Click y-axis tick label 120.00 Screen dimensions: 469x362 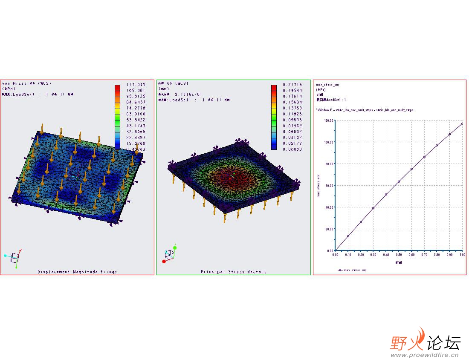pos(329,121)
